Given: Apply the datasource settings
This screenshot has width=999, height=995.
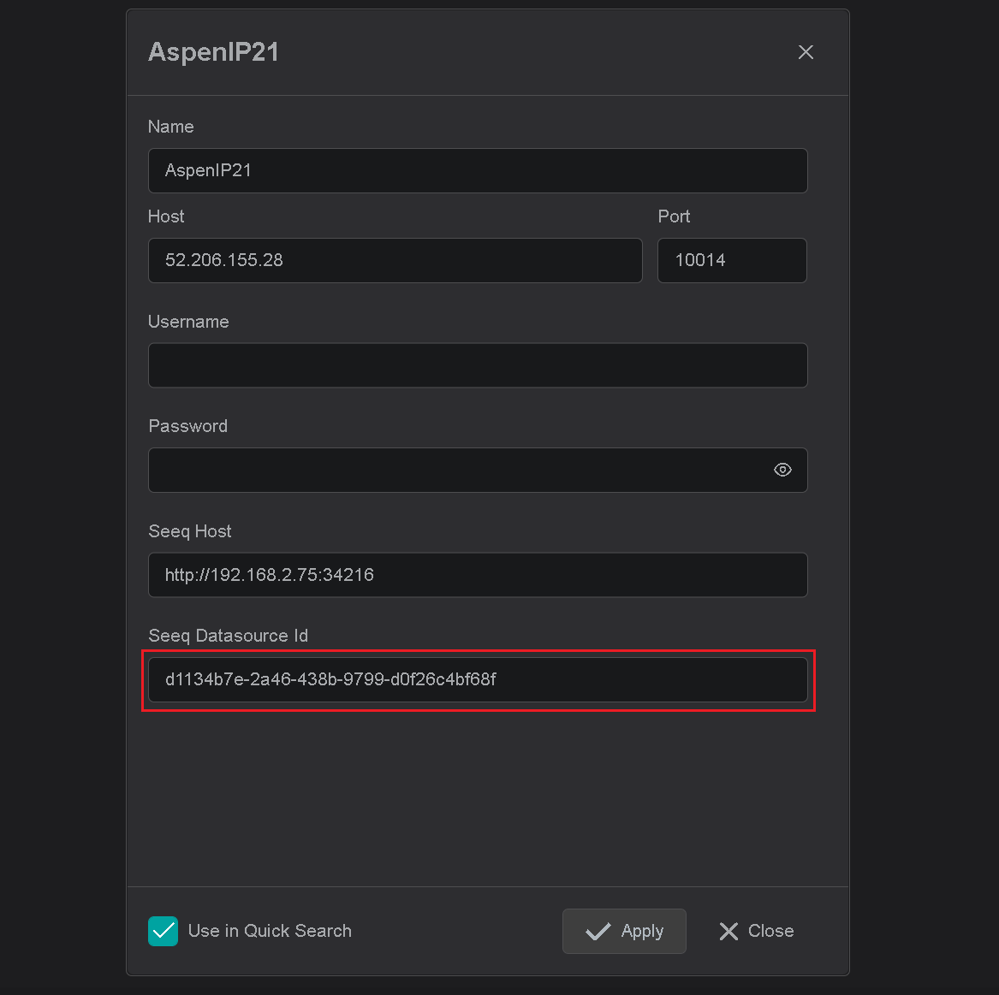Looking at the screenshot, I should 624,931.
